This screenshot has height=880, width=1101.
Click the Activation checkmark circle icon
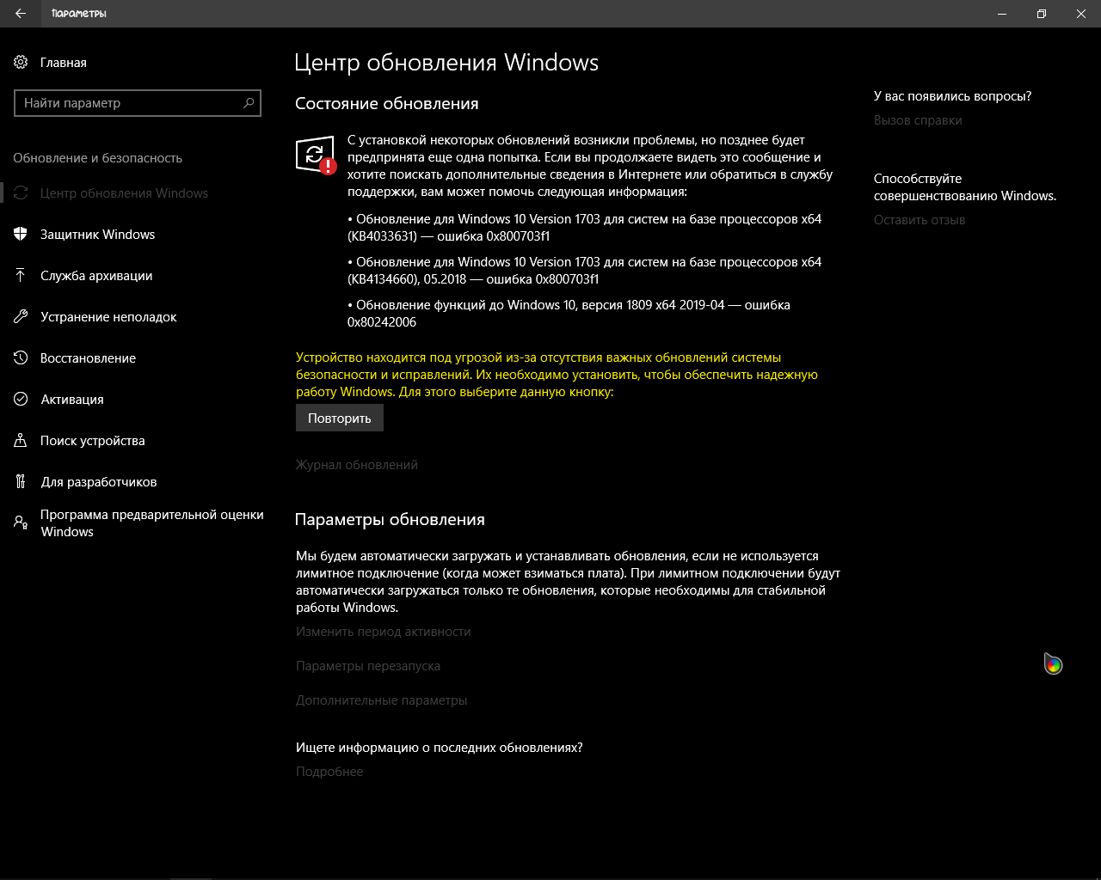21,400
